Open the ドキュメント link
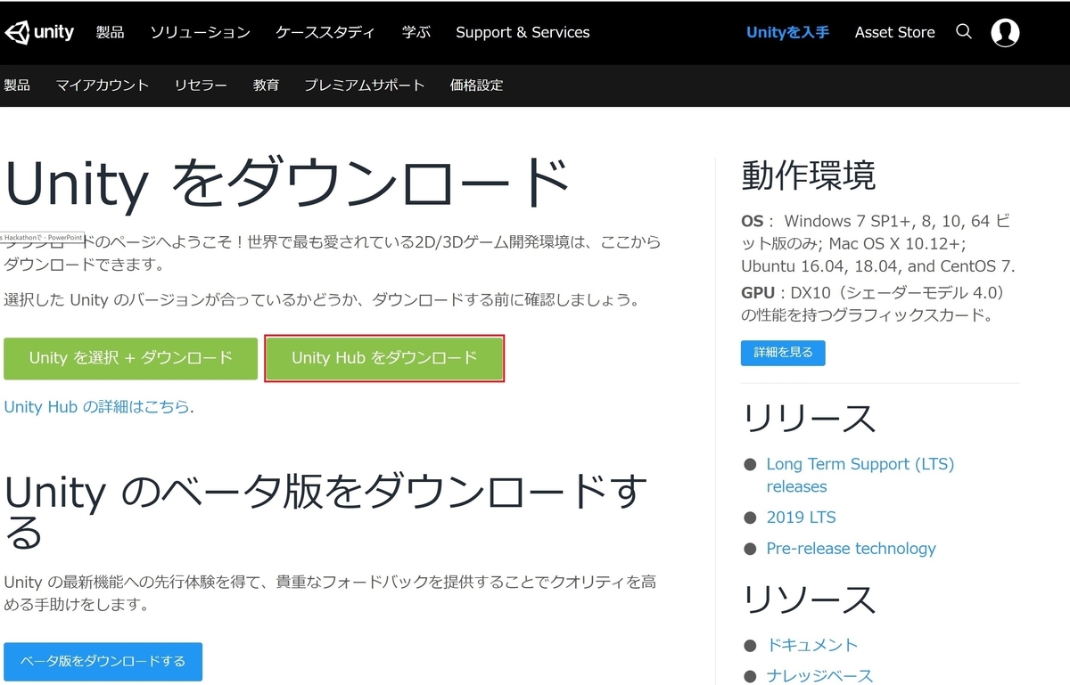Viewport: 1070px width, 685px height. point(811,645)
